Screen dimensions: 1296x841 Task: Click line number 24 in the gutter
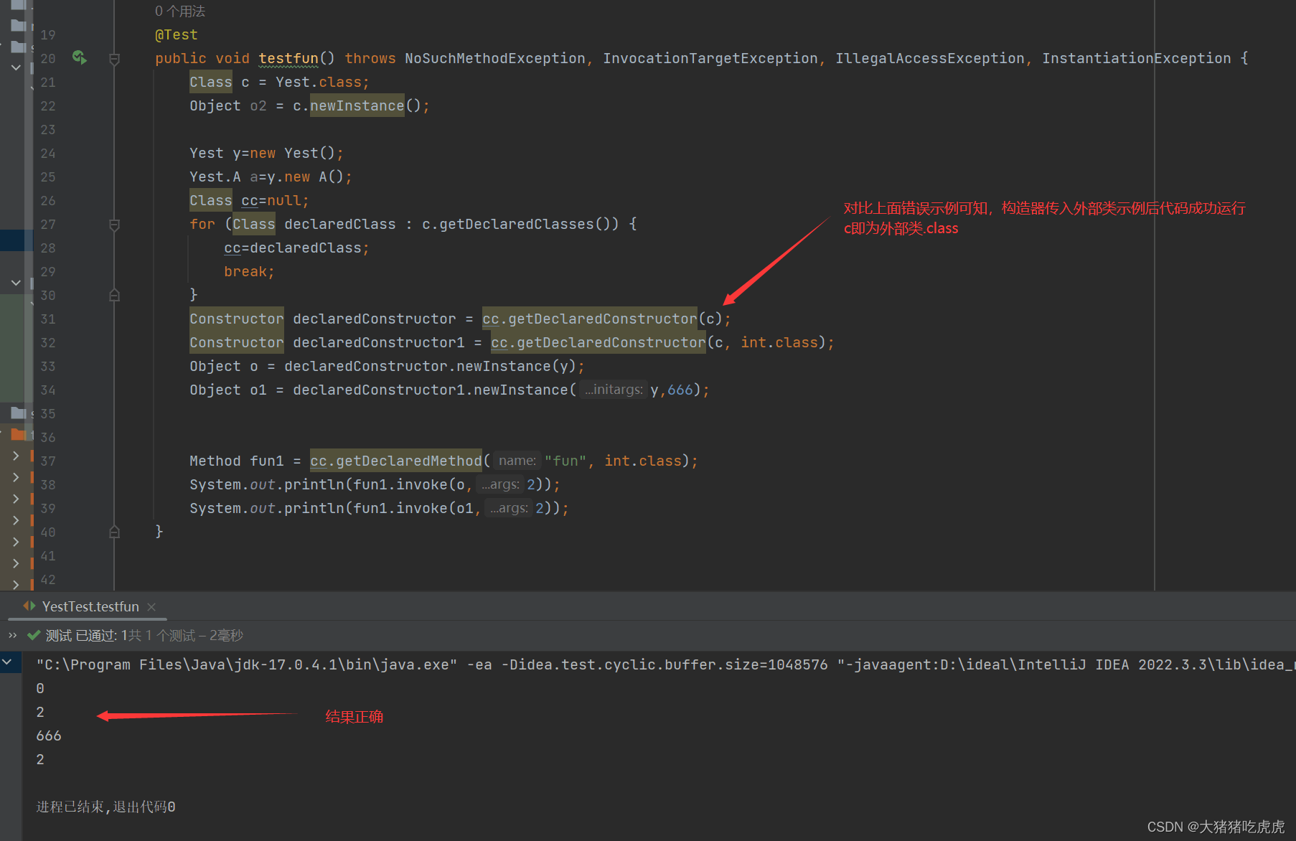coord(48,153)
